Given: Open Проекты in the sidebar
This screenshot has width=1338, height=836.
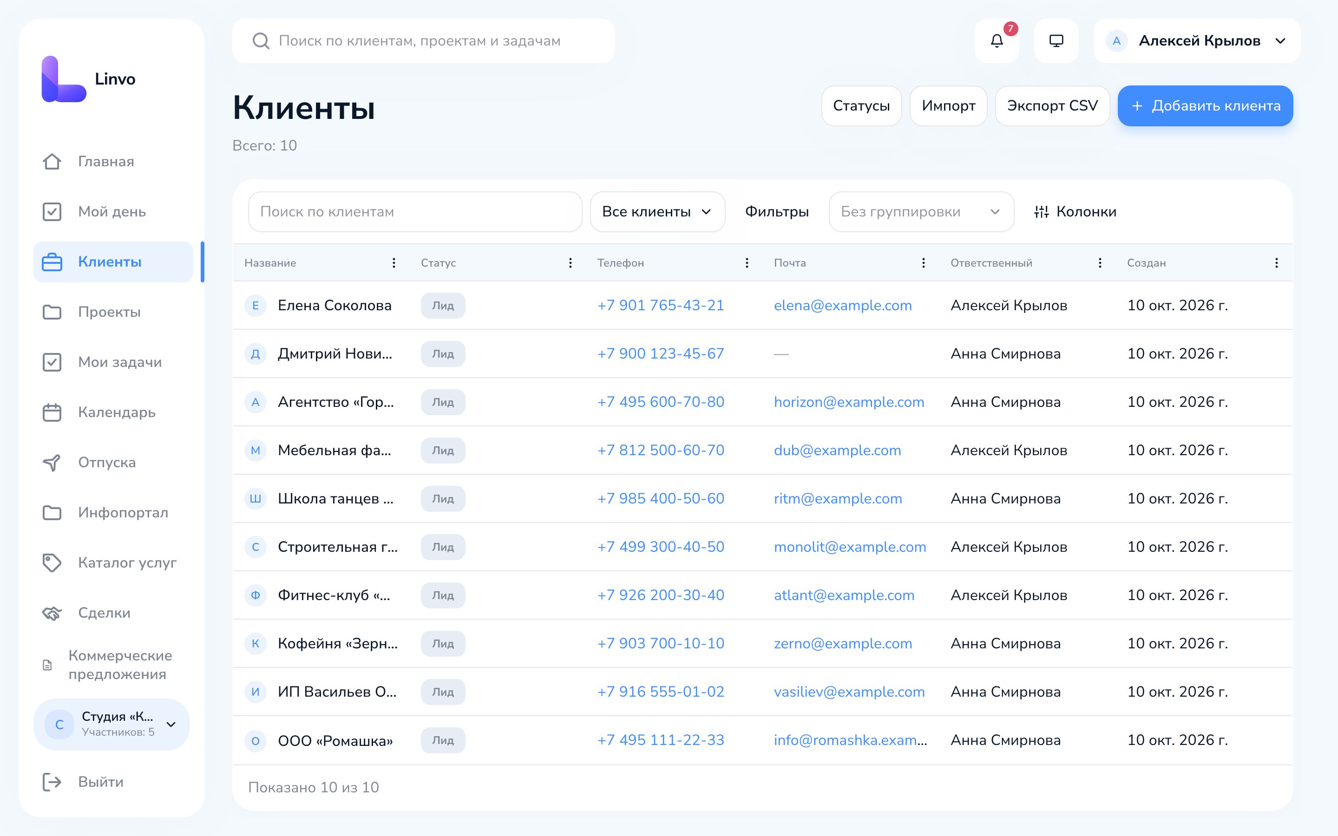Looking at the screenshot, I should pos(113,313).
